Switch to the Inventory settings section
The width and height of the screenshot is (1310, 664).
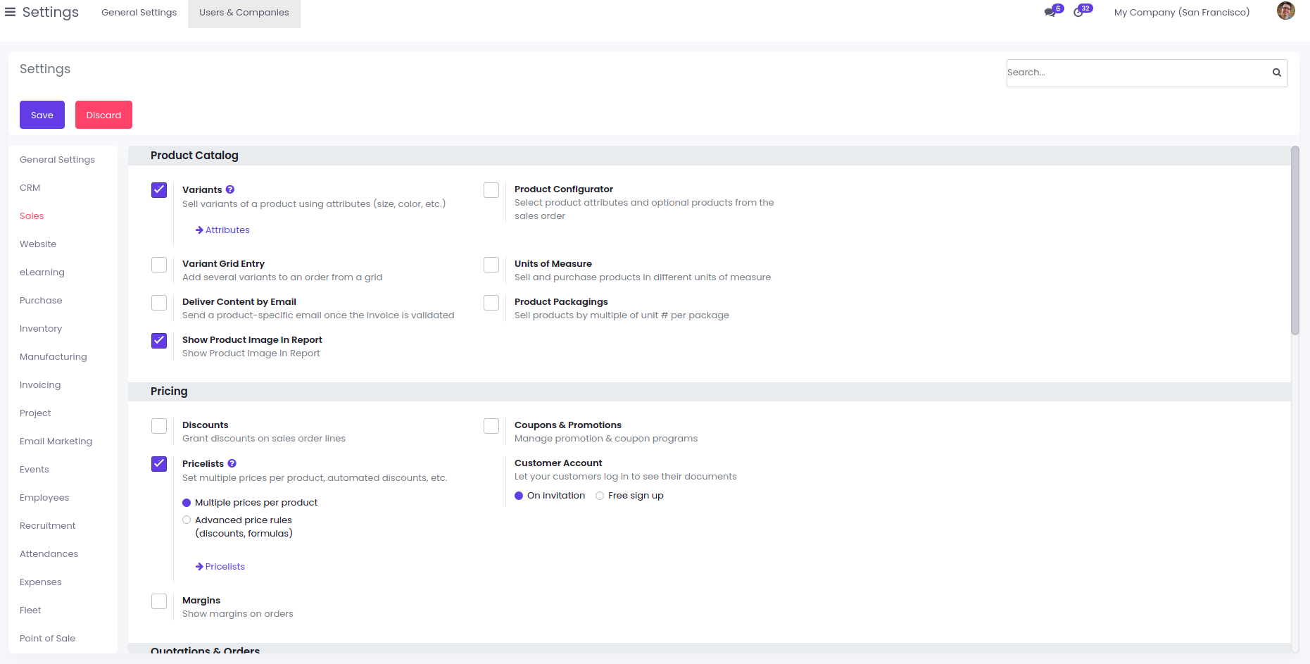pos(41,329)
